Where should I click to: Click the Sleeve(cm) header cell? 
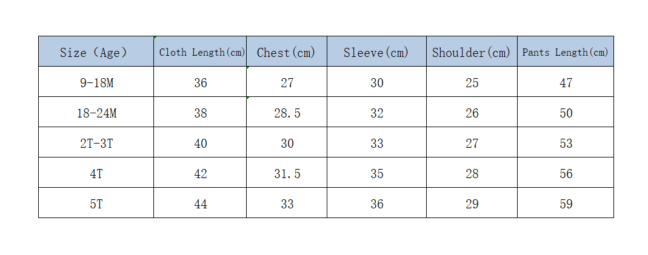coord(376,51)
